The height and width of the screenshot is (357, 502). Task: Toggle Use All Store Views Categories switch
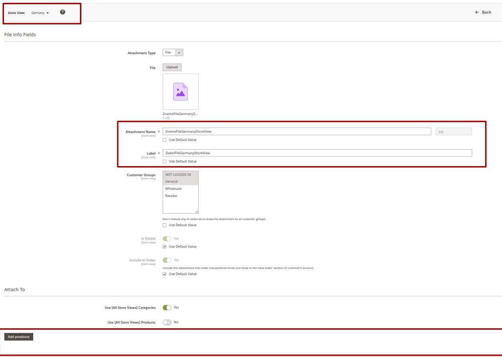pyautogui.click(x=167, y=307)
